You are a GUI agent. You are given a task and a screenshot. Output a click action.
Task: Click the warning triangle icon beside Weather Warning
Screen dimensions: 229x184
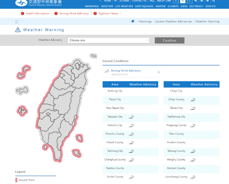(x=18, y=30)
